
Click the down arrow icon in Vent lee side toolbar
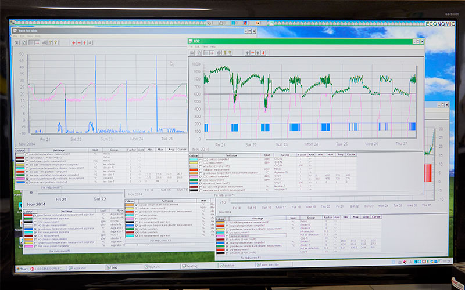90,42
